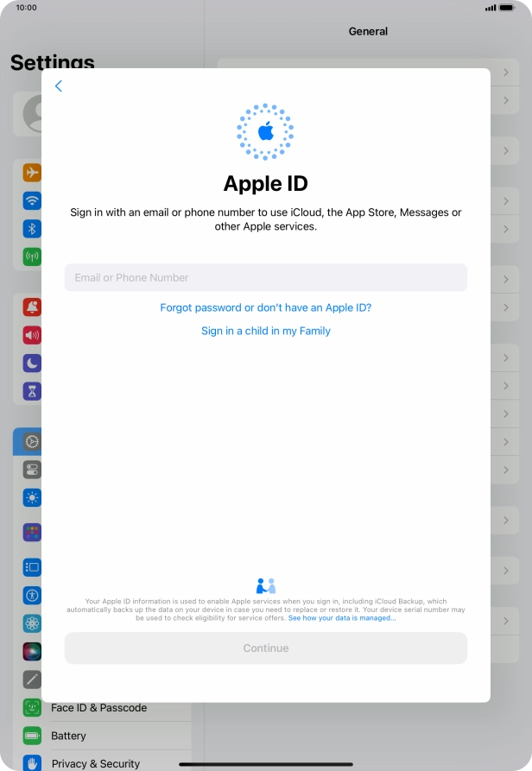The width and height of the screenshot is (532, 771).
Task: Tap the profile avatar in Settings sidebar
Action: tap(34, 114)
